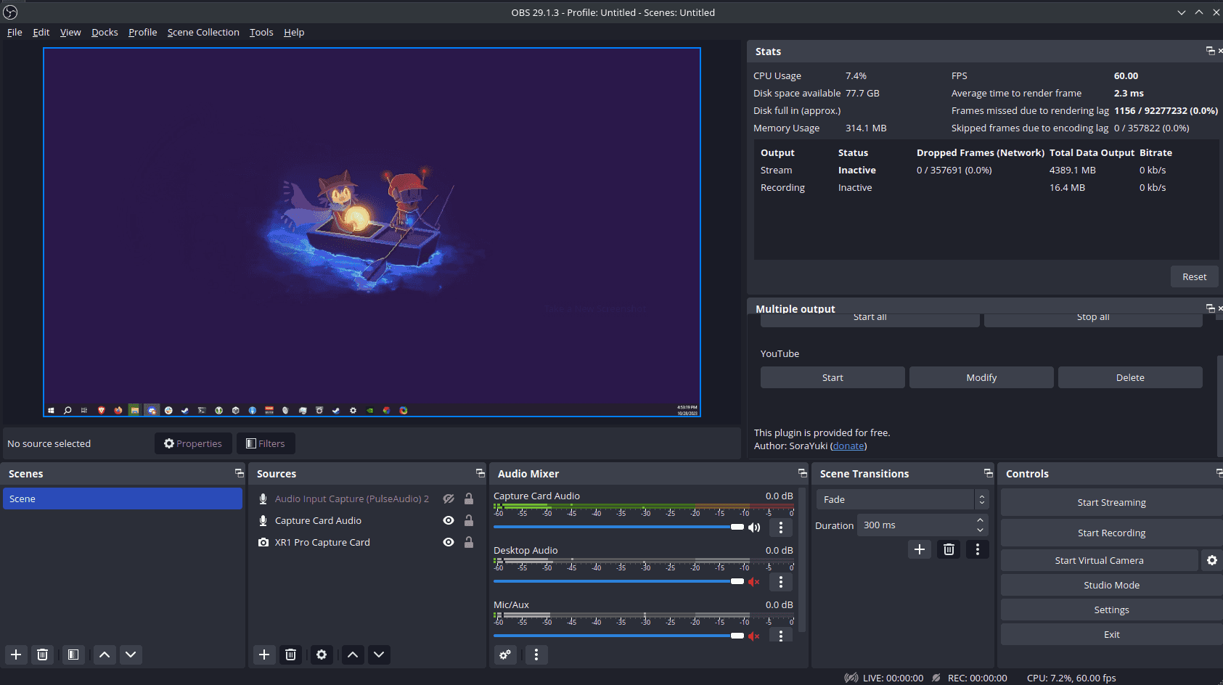Open the View menu
The image size is (1223, 685).
pyautogui.click(x=70, y=32)
